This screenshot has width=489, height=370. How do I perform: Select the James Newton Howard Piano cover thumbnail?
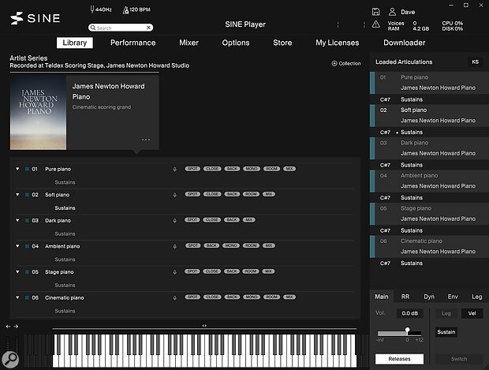38,113
